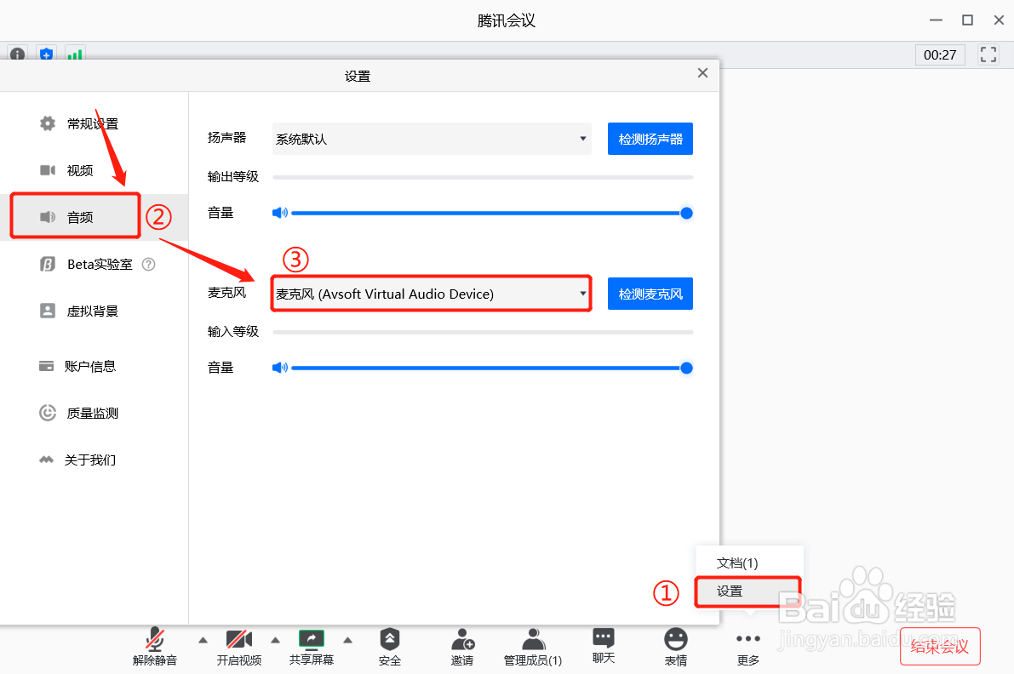This screenshot has height=674, width=1014.
Task: Click 输入等级 input level bar
Action: [x=483, y=332]
